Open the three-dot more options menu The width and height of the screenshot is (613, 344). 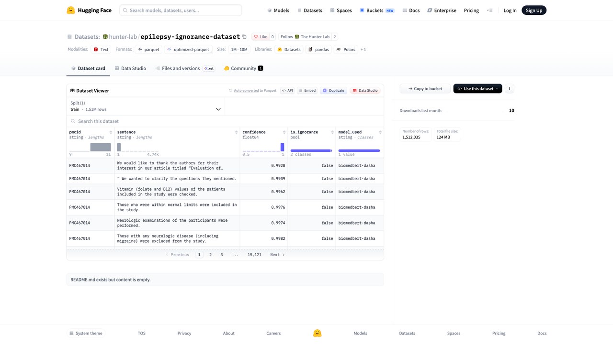click(510, 88)
